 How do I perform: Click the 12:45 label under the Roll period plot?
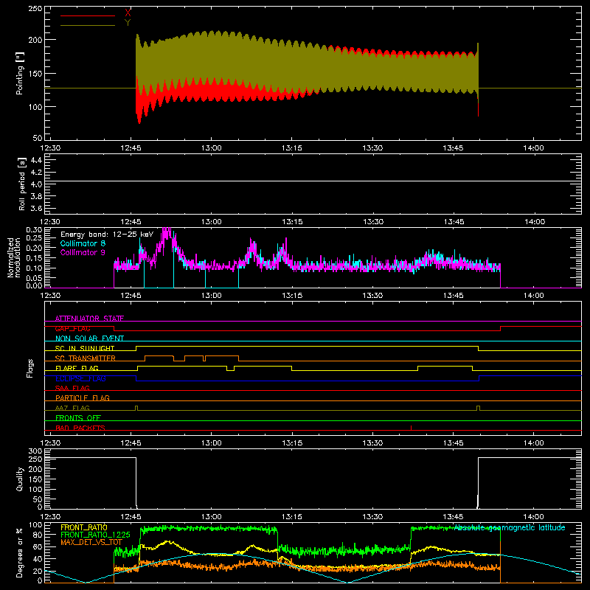coord(131,222)
